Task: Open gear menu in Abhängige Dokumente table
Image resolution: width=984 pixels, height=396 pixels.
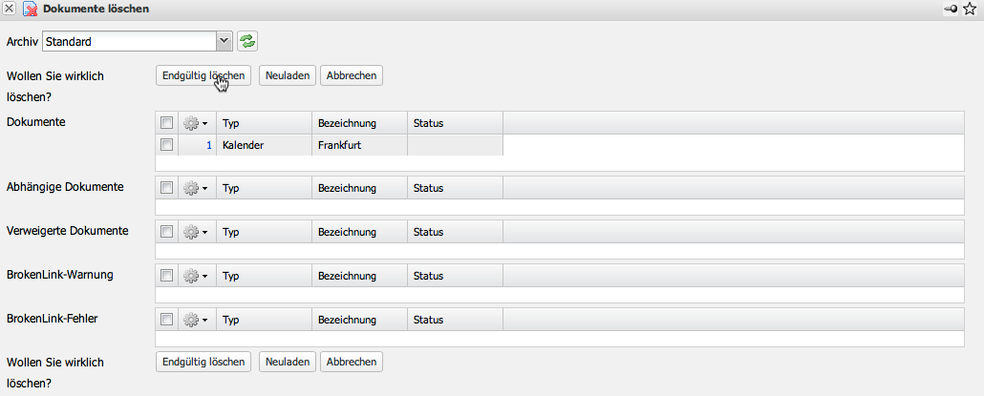Action: tap(196, 188)
